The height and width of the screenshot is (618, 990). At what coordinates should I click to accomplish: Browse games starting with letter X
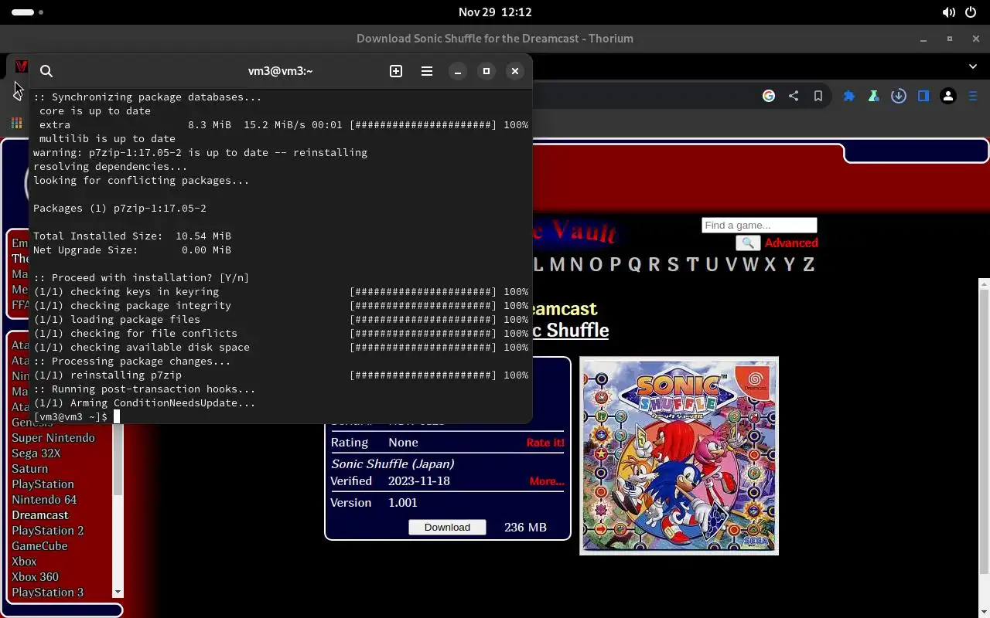(x=770, y=265)
